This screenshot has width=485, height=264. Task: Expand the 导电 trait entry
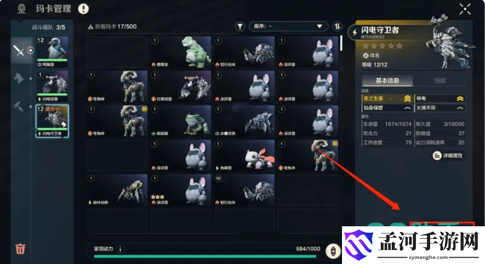(439, 99)
